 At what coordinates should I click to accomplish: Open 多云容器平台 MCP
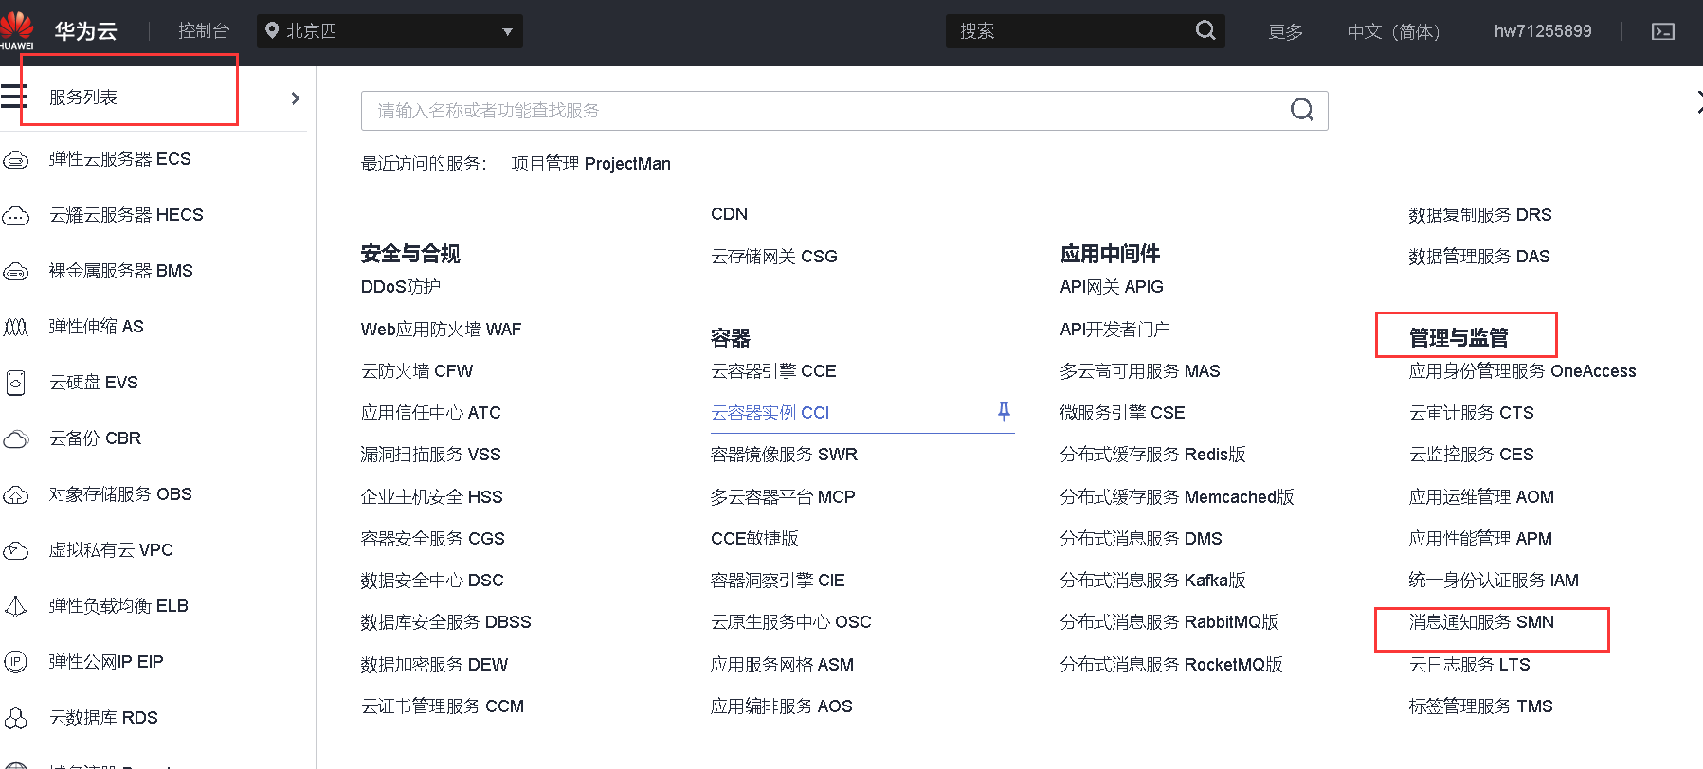(783, 497)
